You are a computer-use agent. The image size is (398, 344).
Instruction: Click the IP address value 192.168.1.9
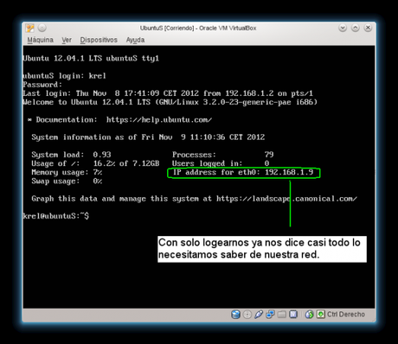[289, 172]
